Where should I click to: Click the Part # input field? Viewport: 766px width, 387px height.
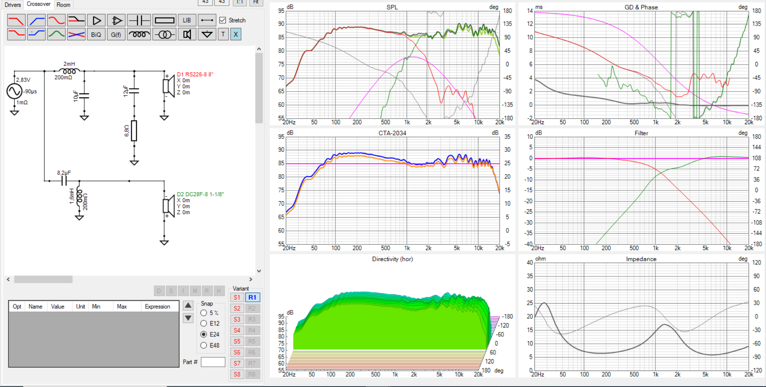coord(213,362)
